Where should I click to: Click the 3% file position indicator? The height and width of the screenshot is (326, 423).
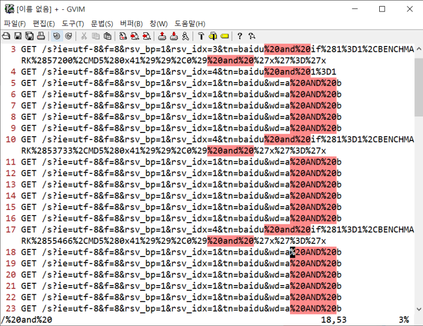tap(404, 320)
